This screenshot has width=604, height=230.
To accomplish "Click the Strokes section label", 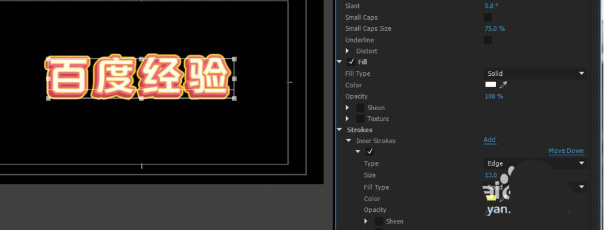I will (359, 130).
